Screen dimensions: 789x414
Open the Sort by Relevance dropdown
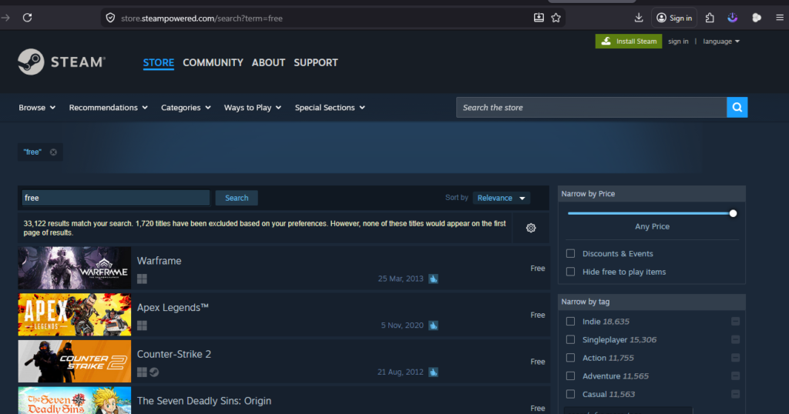501,198
